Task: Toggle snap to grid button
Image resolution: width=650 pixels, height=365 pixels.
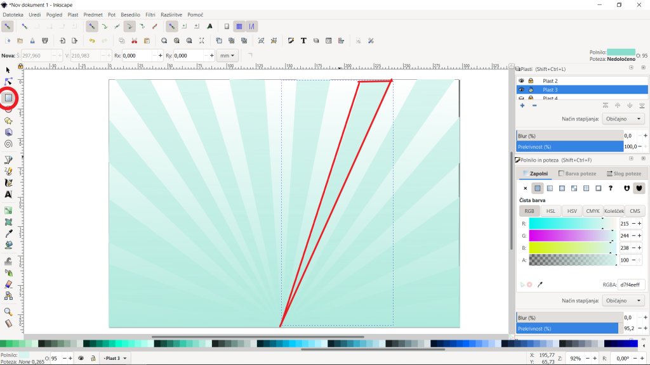Action: pyautogui.click(x=239, y=27)
